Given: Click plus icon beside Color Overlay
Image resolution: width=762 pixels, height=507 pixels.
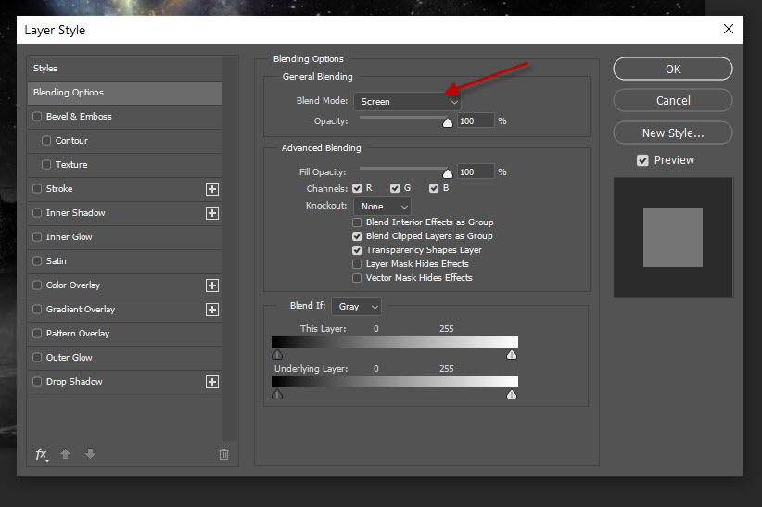Looking at the screenshot, I should click(212, 285).
